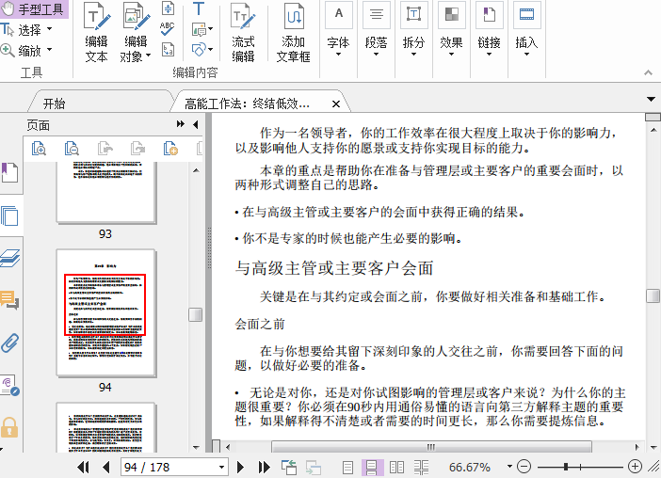The image size is (661, 478).
Task: Open the Digital Signatures side panel
Action: coord(9,386)
